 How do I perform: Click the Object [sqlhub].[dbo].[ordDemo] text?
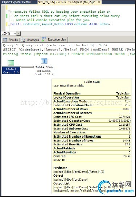tap(70, 180)
